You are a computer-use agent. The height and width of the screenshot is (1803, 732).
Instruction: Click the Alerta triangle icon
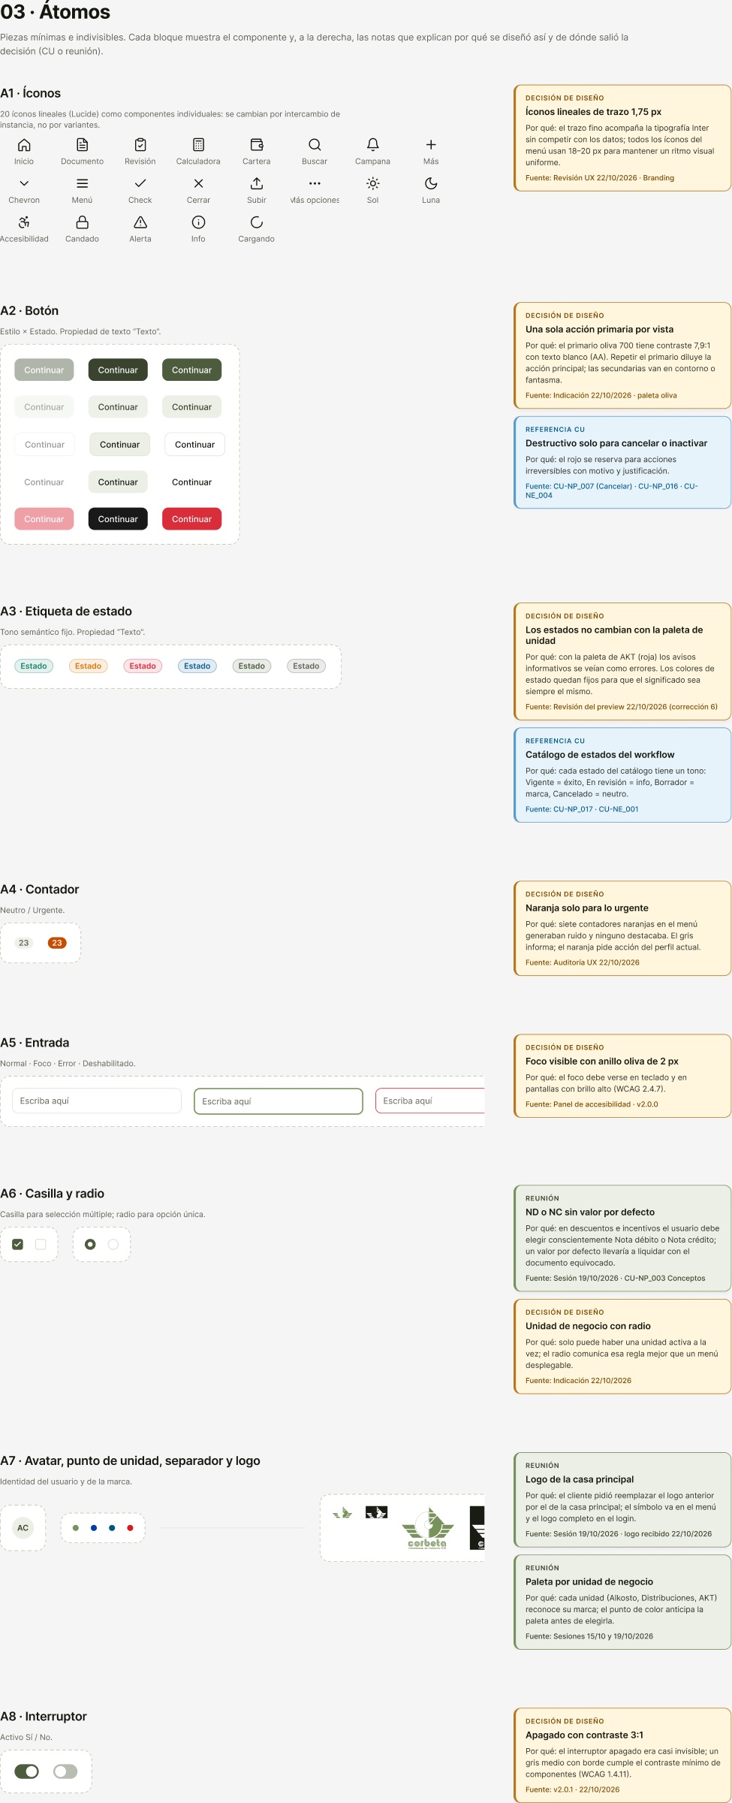point(140,222)
